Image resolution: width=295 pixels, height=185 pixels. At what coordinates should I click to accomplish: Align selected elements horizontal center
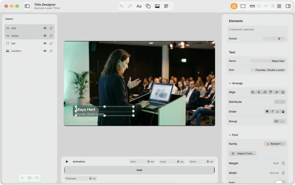pos(259,92)
